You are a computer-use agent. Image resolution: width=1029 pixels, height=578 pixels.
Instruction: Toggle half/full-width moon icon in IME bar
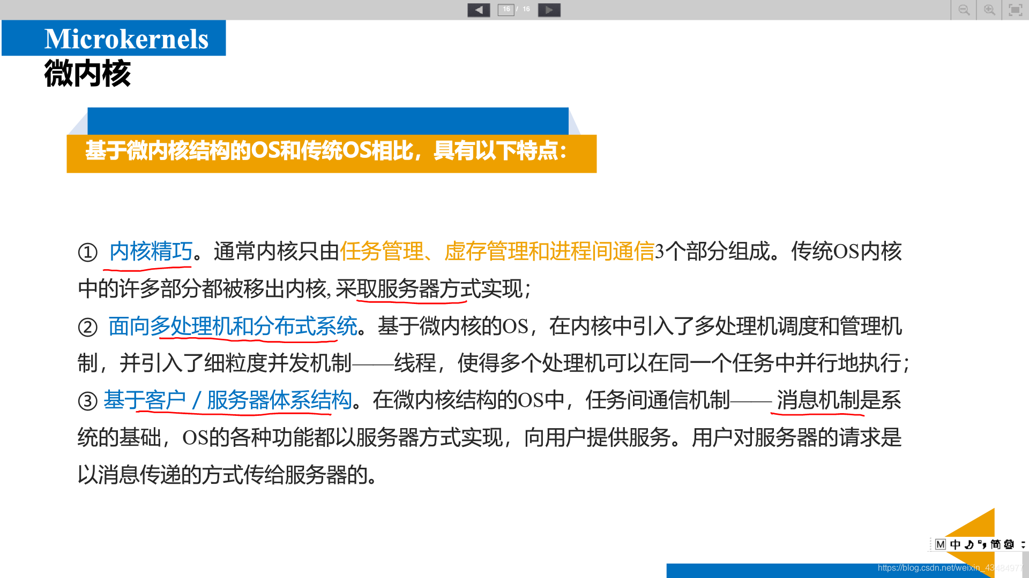click(x=969, y=544)
